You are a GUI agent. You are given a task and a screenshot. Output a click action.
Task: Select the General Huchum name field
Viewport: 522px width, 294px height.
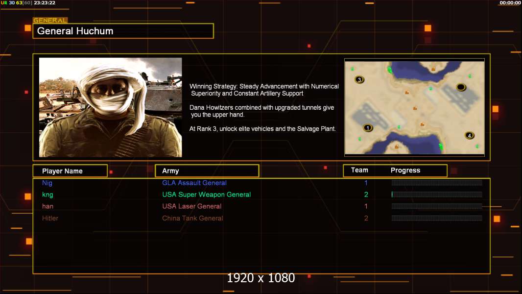(123, 31)
